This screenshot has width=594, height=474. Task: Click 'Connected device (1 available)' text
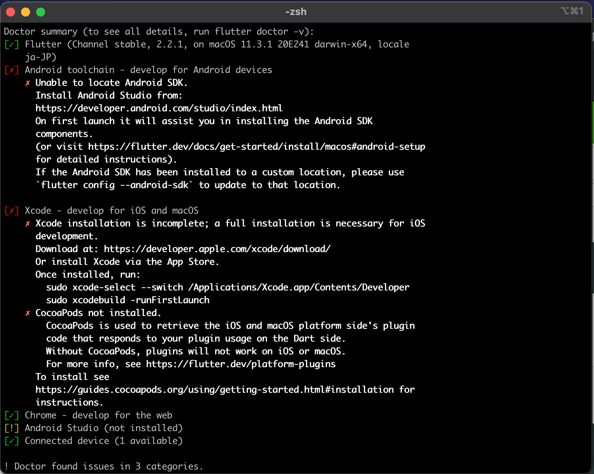click(x=104, y=441)
